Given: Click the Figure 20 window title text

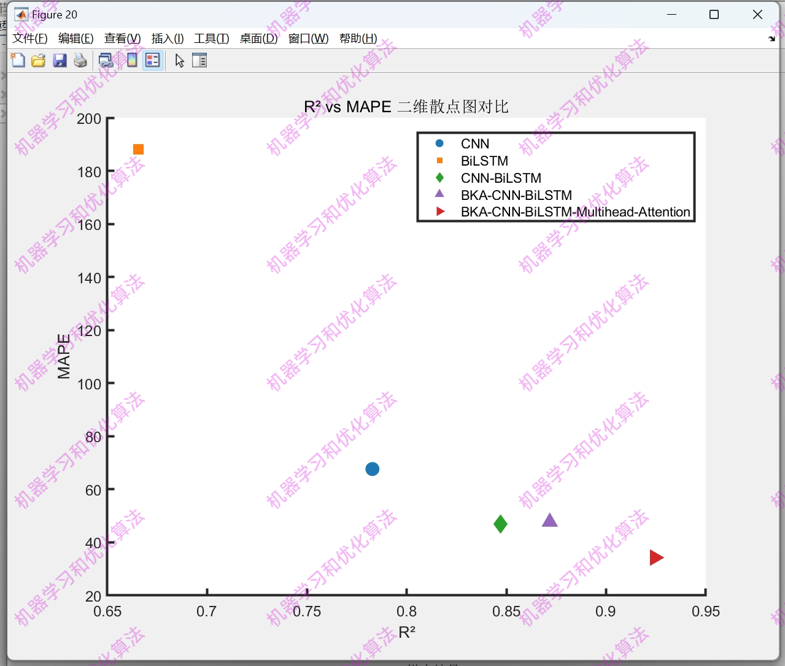Looking at the screenshot, I should point(55,15).
